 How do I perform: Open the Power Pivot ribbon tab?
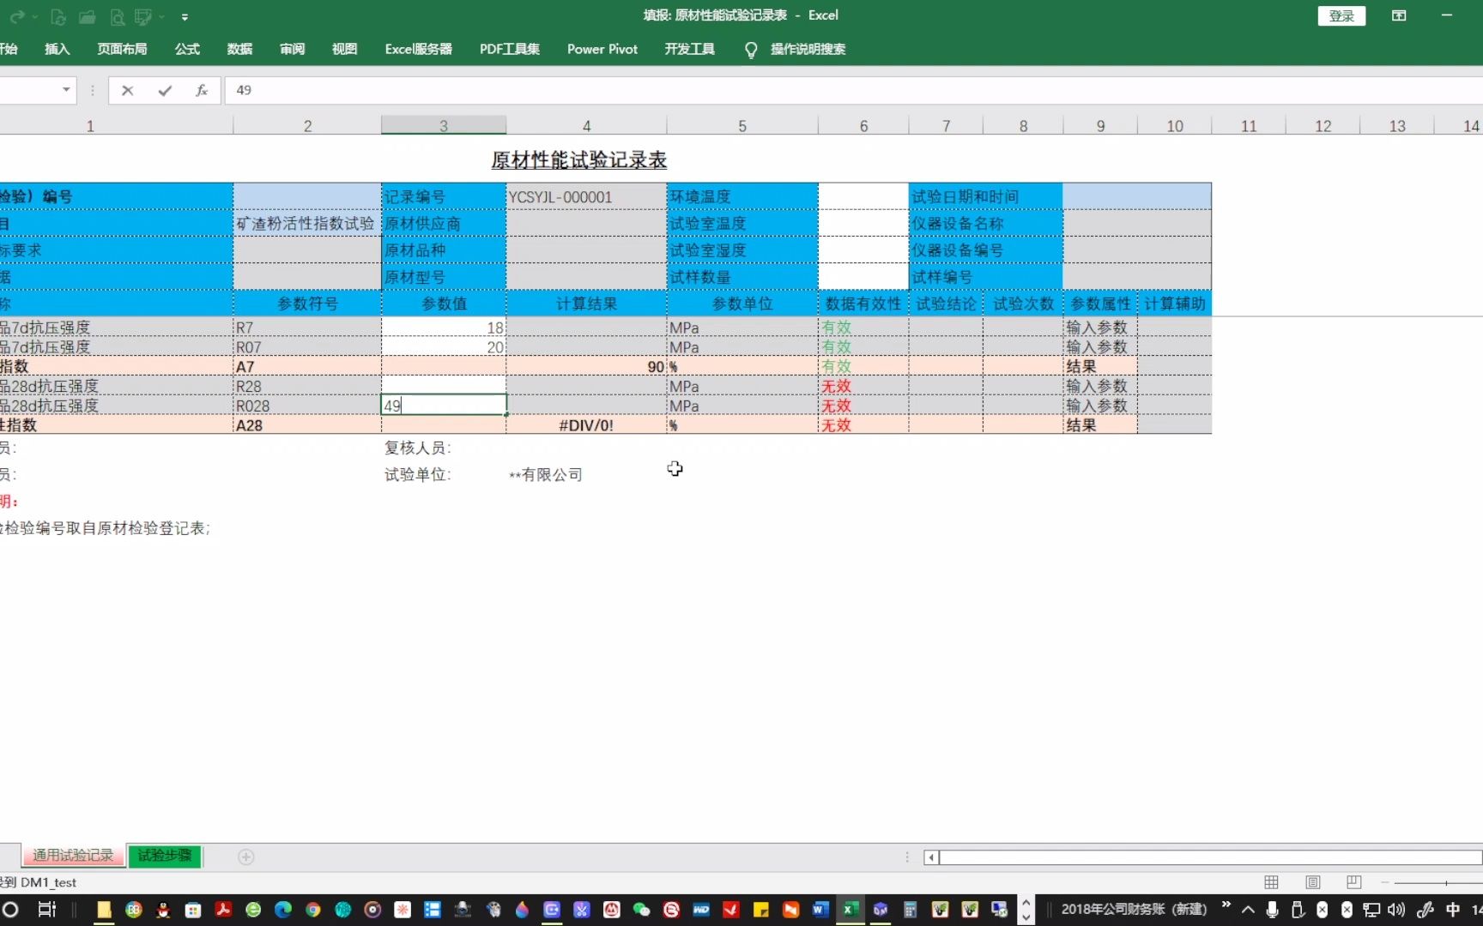click(602, 49)
